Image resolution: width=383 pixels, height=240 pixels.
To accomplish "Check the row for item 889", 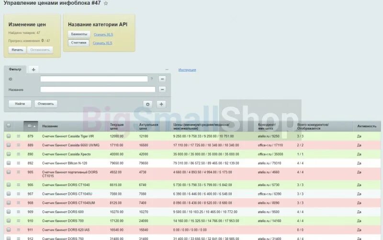I will (x=9, y=145).
